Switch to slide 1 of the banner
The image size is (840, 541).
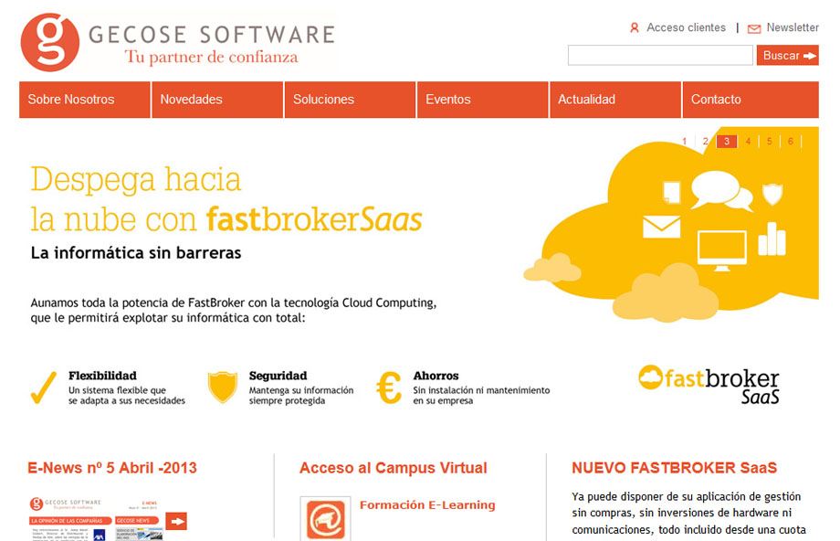[x=684, y=142]
